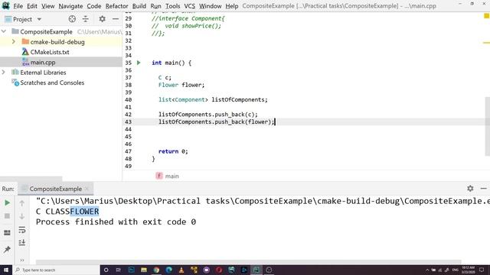
Task: Rerun CompositeExample with the green play button
Action: click(7, 203)
